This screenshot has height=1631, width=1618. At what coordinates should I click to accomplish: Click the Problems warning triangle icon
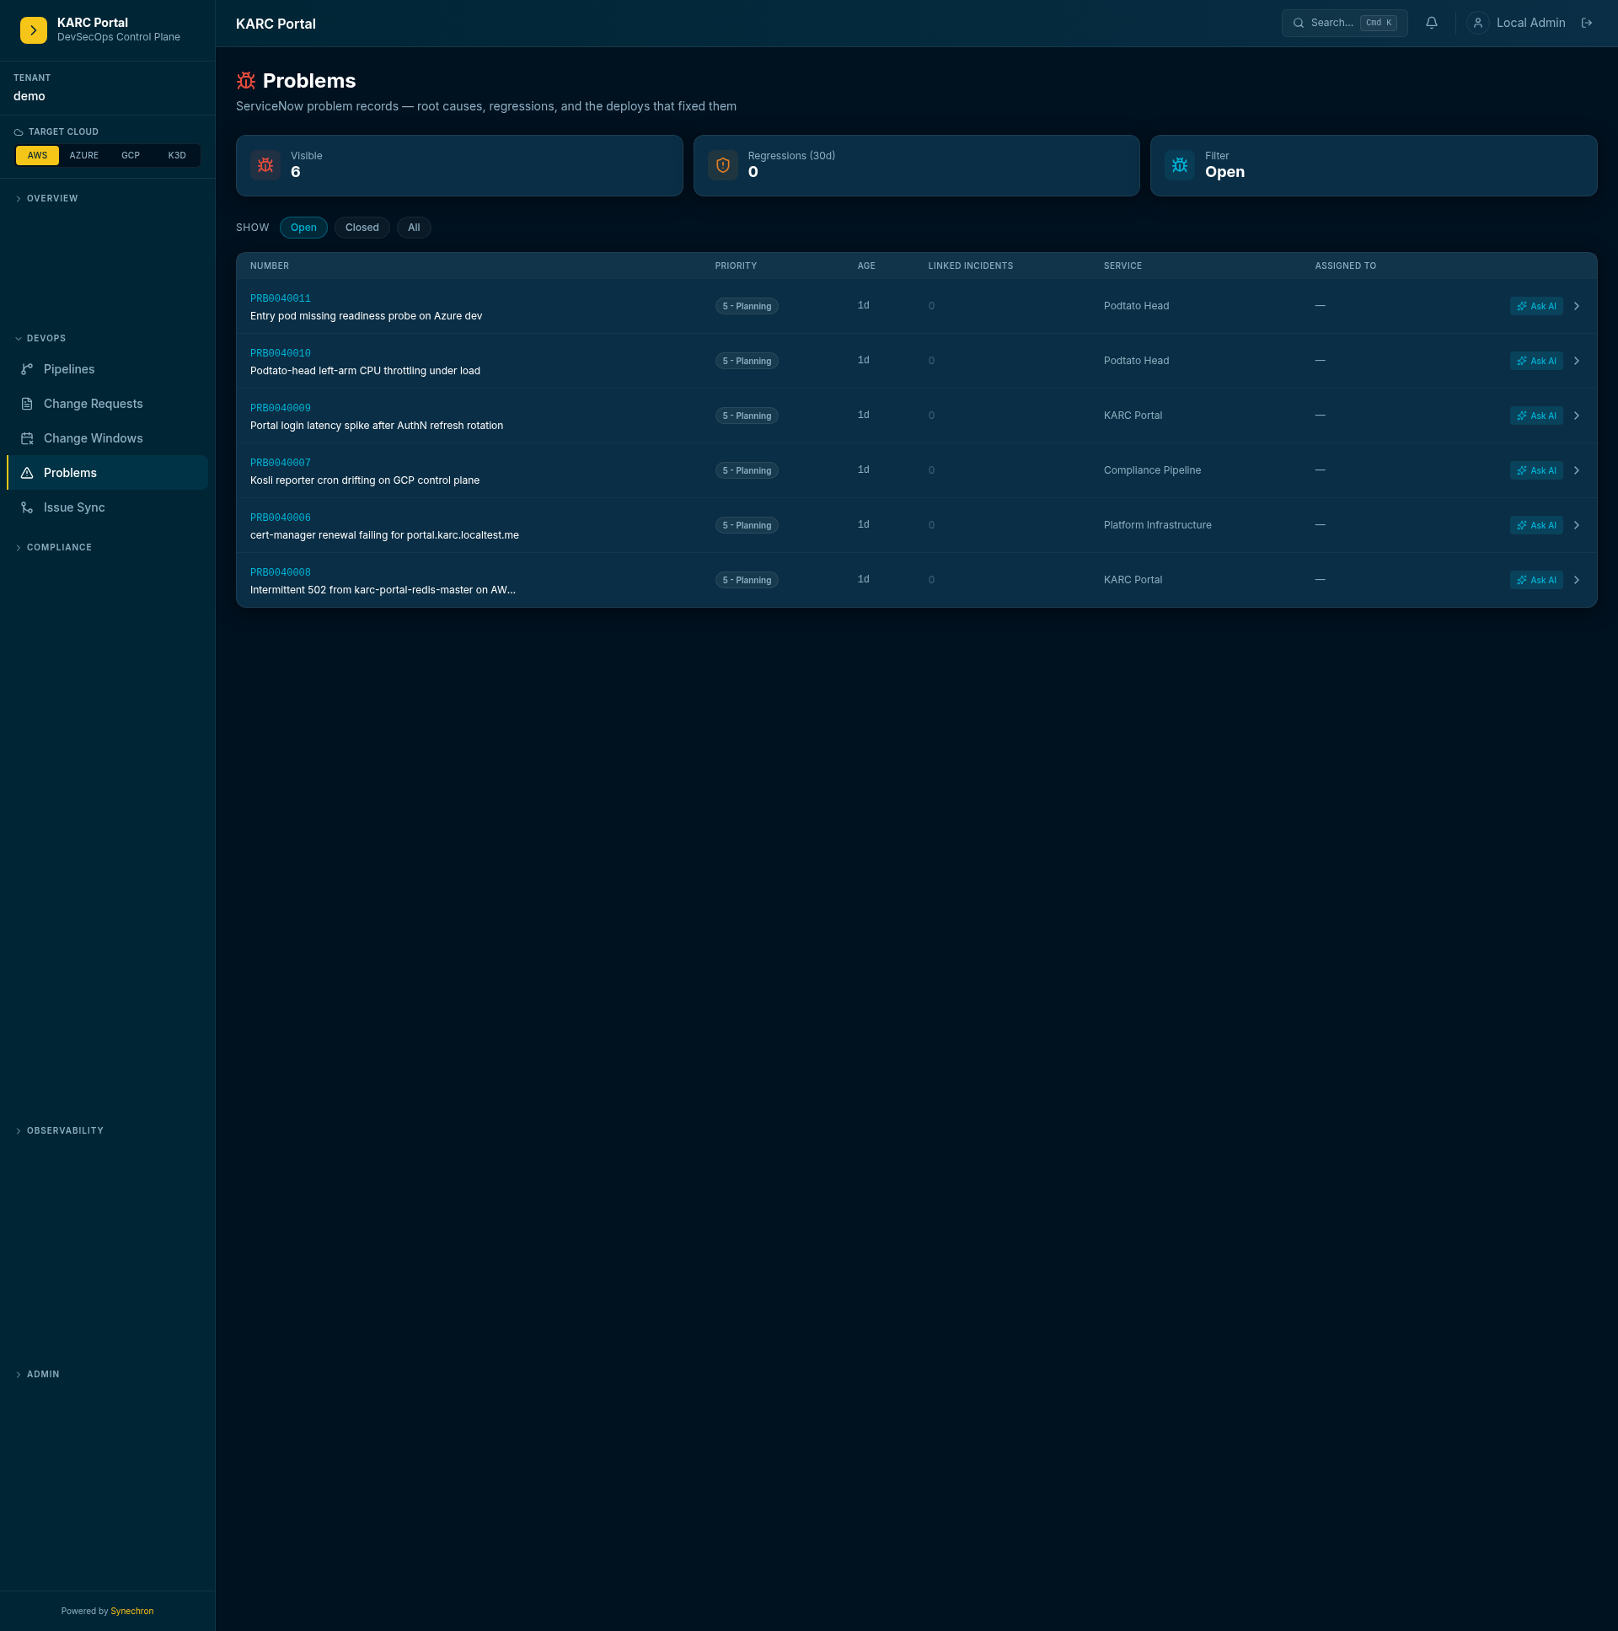click(x=27, y=473)
